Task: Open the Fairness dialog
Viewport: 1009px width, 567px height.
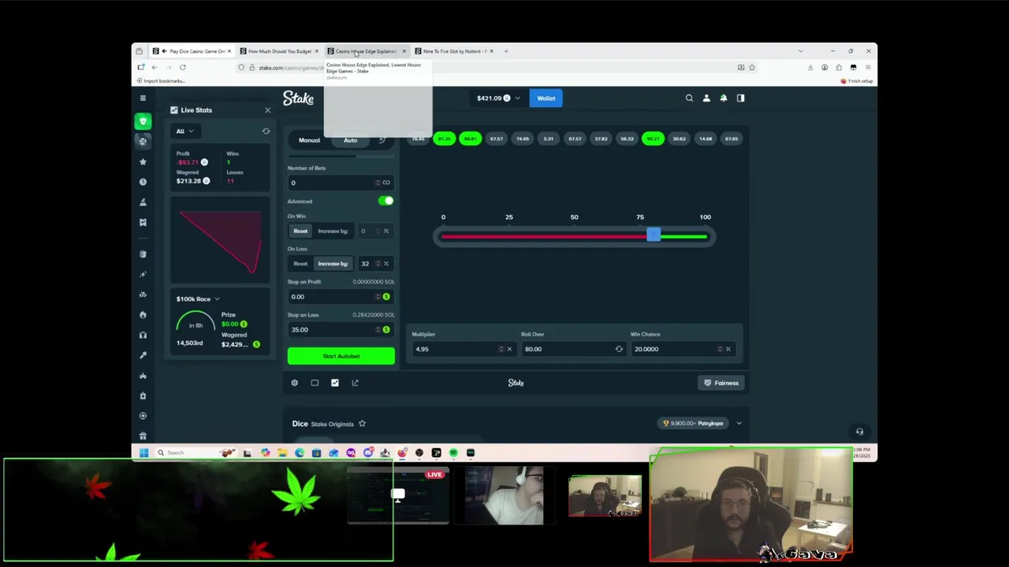Action: (x=721, y=383)
